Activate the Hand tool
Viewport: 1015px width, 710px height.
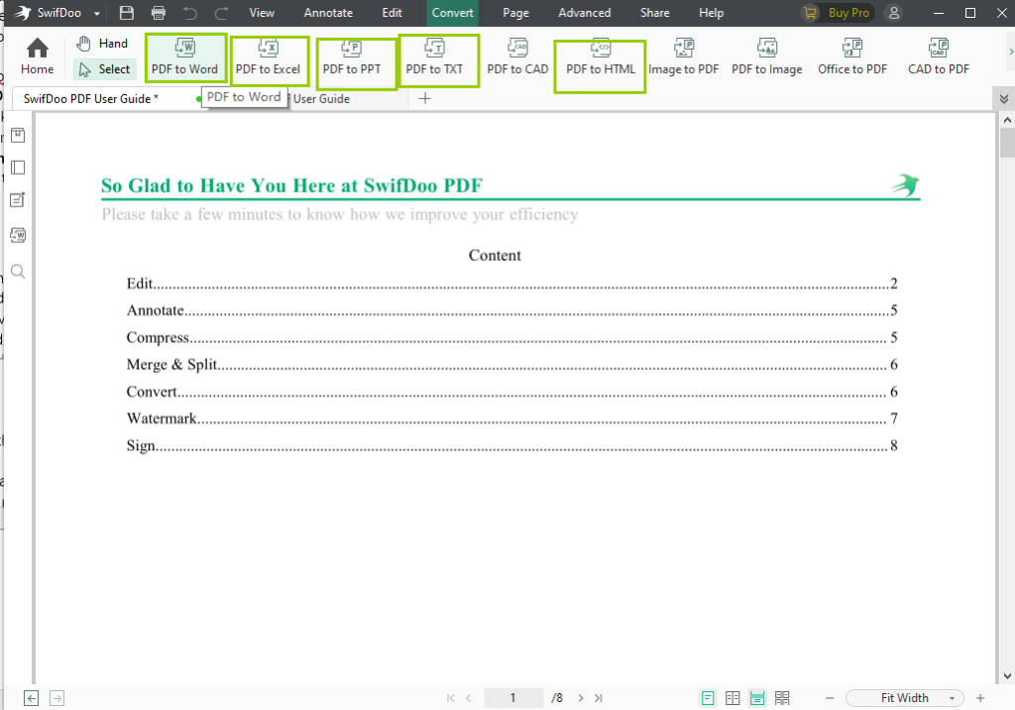pyautogui.click(x=102, y=44)
